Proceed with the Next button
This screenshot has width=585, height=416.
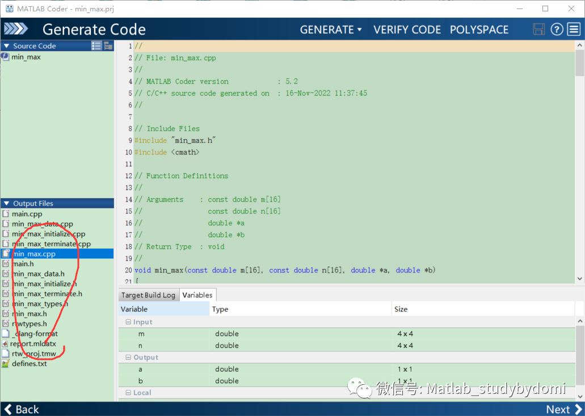pos(564,409)
